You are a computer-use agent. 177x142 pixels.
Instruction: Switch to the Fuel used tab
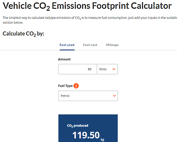(x=67, y=45)
